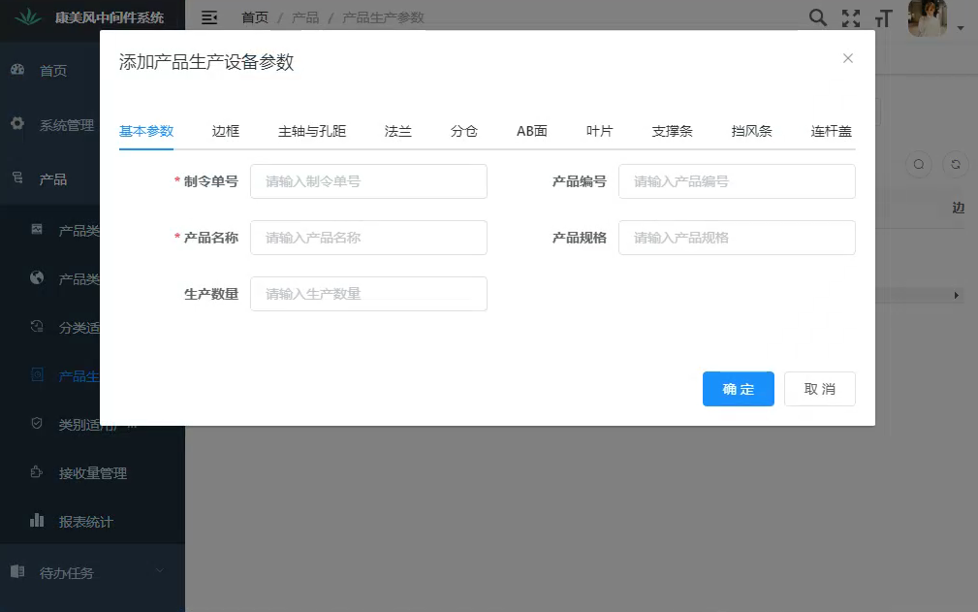Image resolution: width=978 pixels, height=612 pixels.
Task: Click the search magnifier icon in header
Action: click(x=818, y=17)
